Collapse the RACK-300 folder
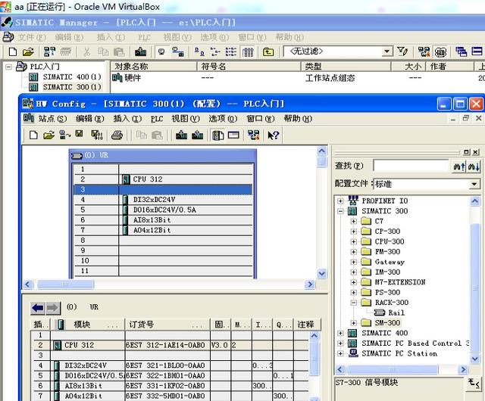Image resolution: width=485 pixels, height=401 pixels. point(354,303)
